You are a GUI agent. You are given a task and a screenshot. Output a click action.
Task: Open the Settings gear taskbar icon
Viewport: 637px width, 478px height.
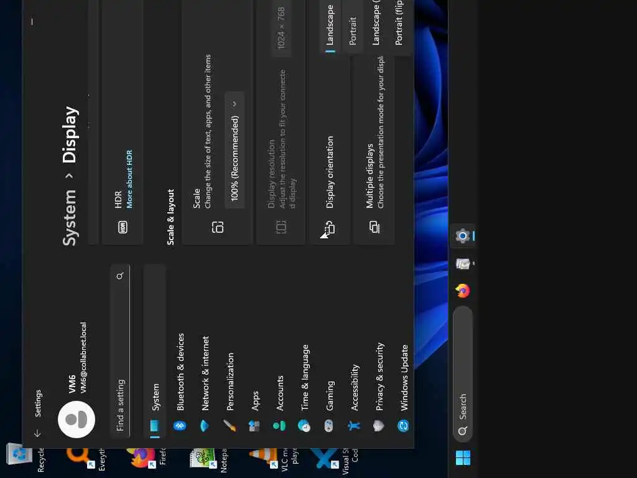coord(463,236)
